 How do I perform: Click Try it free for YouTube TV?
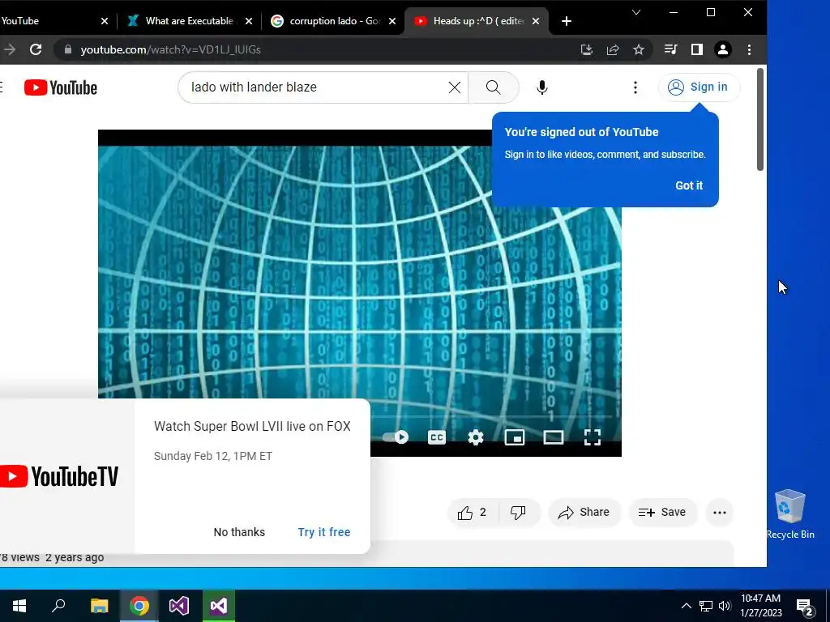tap(324, 532)
